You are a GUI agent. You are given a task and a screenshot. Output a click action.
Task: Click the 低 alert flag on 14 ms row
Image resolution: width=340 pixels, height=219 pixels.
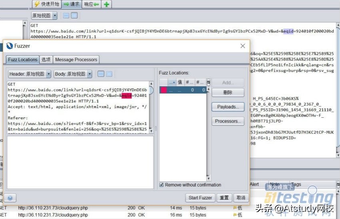coord(238,208)
